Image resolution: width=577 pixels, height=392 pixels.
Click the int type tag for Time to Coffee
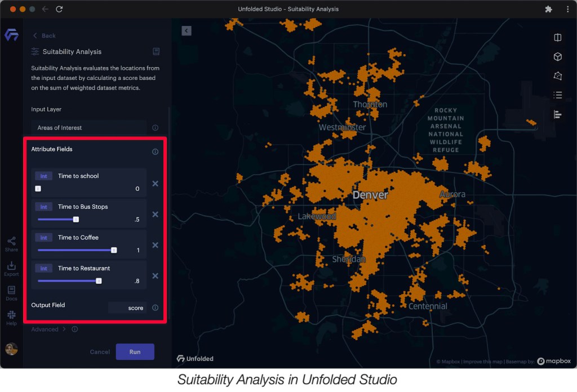coord(43,238)
